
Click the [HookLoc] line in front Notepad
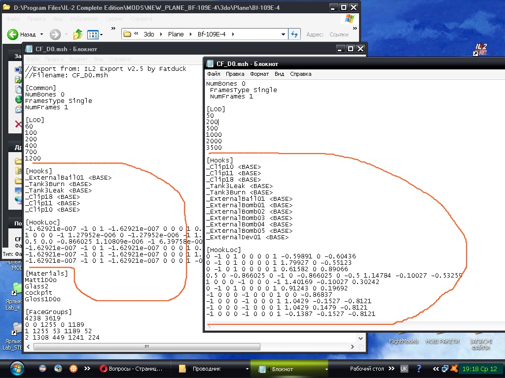pyautogui.click(x=223, y=250)
